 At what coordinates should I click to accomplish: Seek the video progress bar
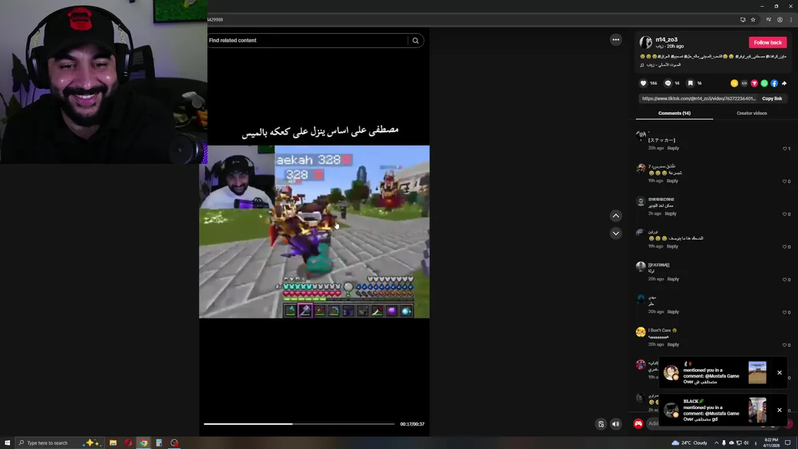[299, 424]
